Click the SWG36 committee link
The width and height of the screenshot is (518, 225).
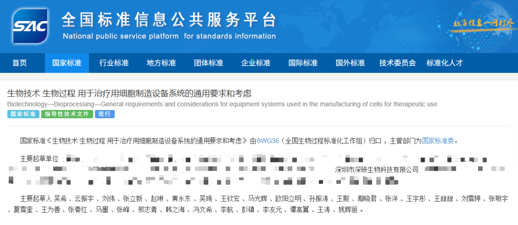(x=268, y=141)
